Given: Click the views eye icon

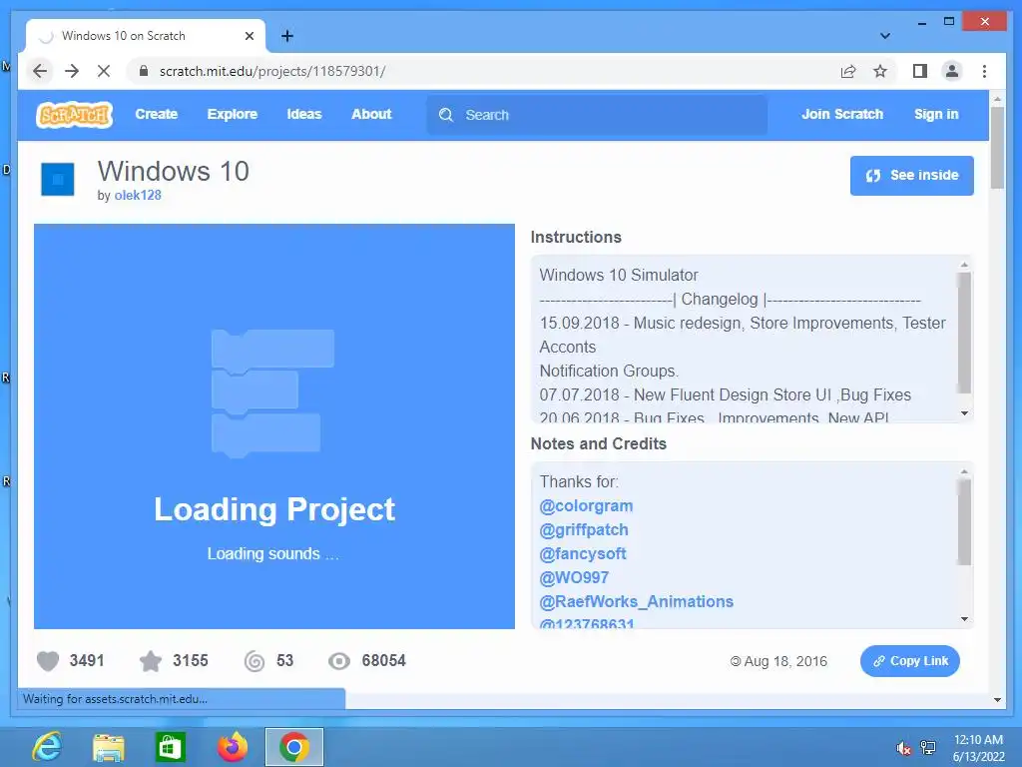Looking at the screenshot, I should 339,661.
